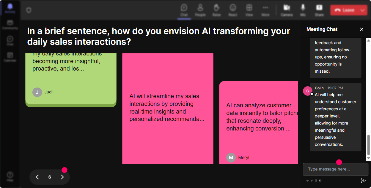Toggle the meeting Chat panel

[x=184, y=10]
